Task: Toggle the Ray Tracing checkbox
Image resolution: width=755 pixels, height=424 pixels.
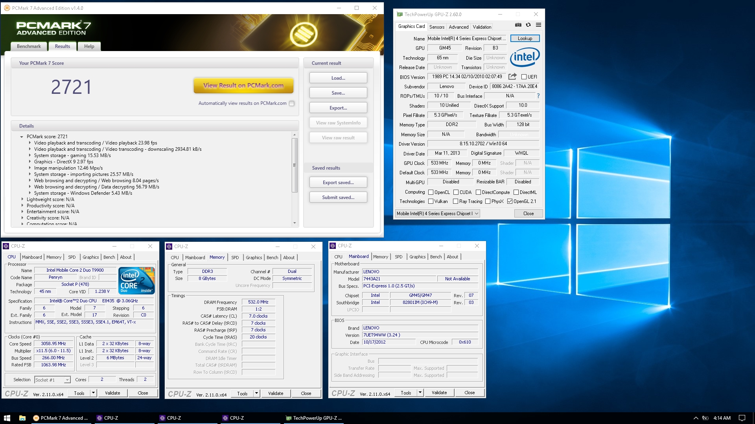Action: click(x=455, y=201)
